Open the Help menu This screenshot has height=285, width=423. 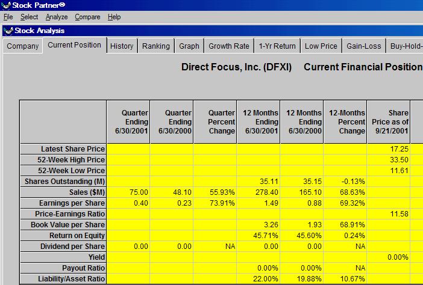click(114, 17)
